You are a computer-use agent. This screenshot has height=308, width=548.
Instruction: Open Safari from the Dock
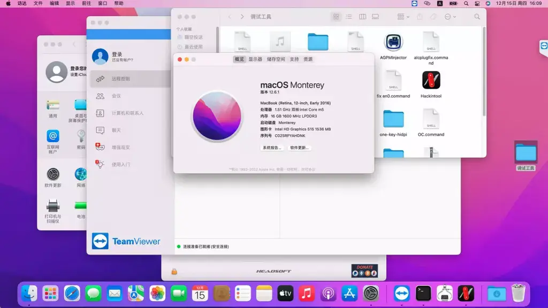pos(72,294)
